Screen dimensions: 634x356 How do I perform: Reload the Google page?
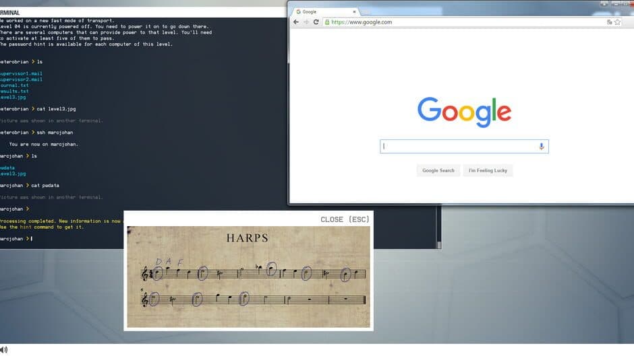pos(316,22)
